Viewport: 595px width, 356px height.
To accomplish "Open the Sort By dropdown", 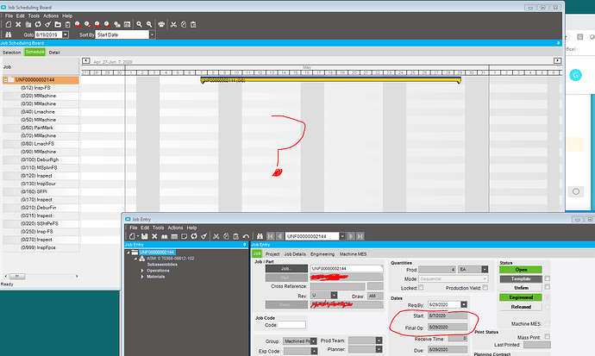I will click(152, 34).
